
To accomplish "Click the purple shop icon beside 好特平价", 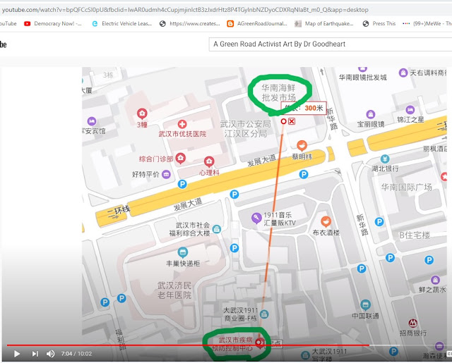I will point(166,174).
